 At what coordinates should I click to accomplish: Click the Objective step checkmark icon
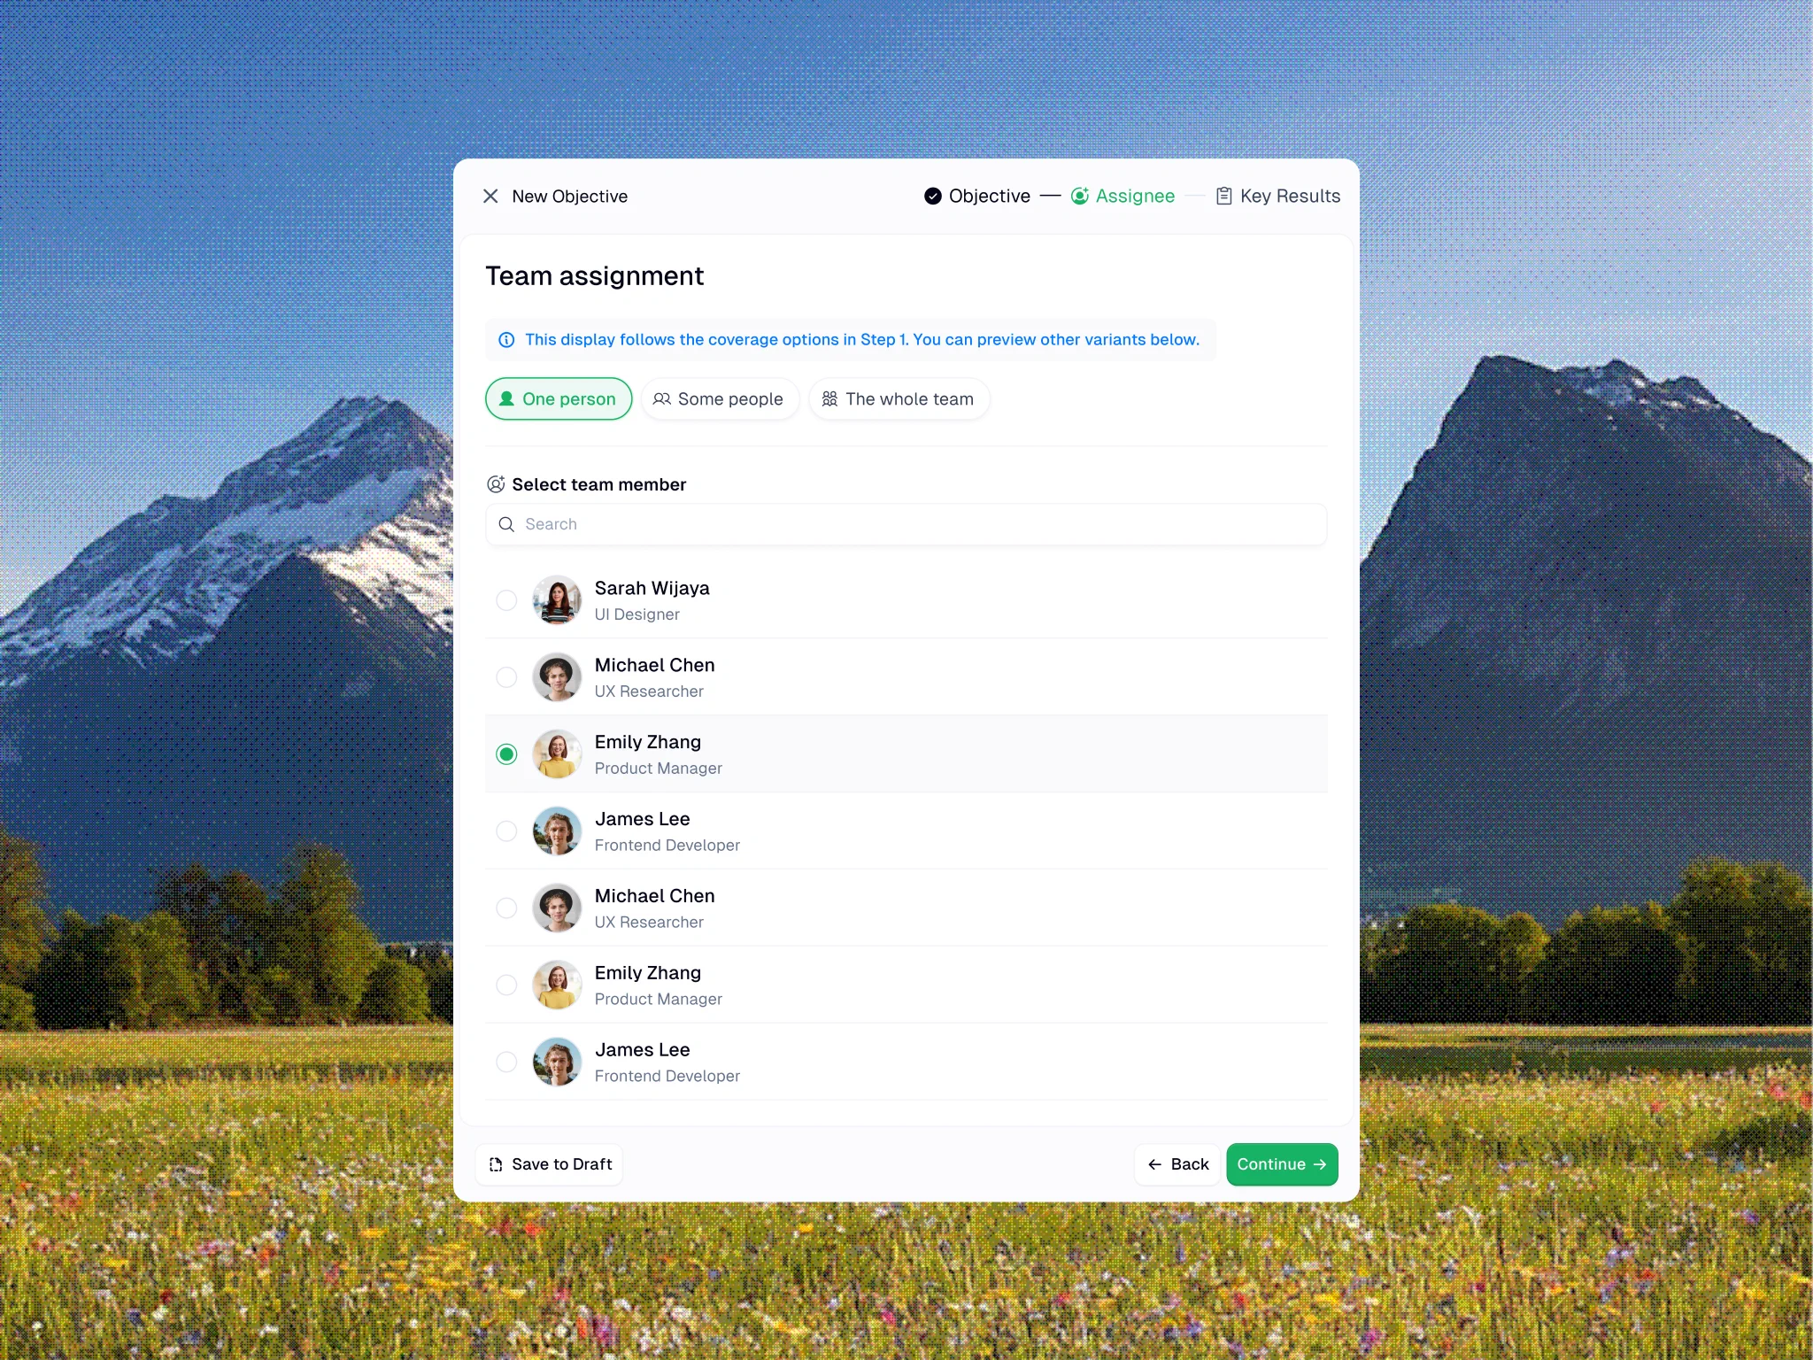point(932,196)
